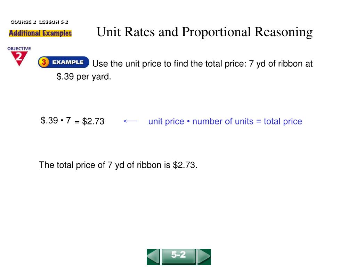Click the sentence stating total price $2.73
This screenshot has height=267, width=356.
click(118, 165)
